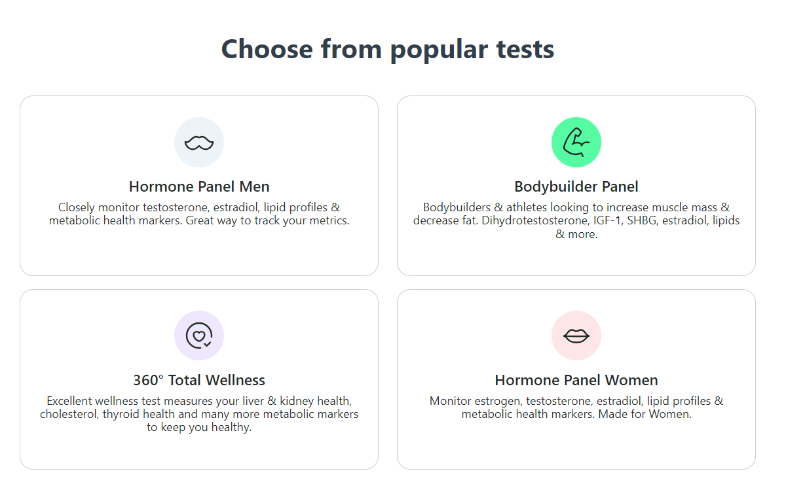Click 'Great way to track your metrics' sentence
The height and width of the screenshot is (484, 786).
pos(268,221)
